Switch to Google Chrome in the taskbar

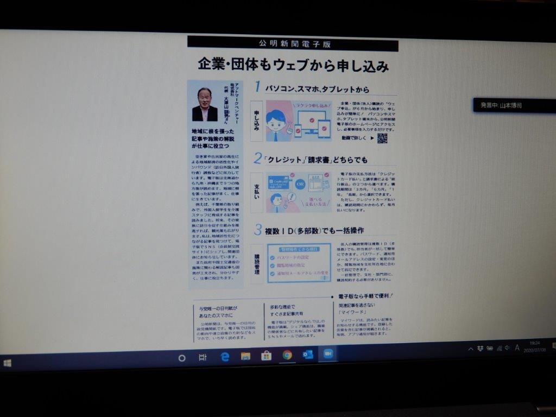287,355
